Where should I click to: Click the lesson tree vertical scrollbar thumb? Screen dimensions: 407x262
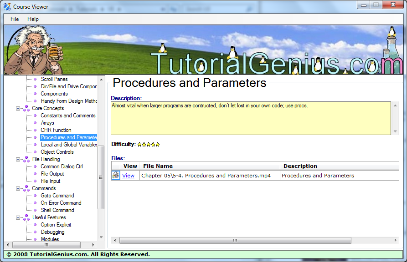101,177
